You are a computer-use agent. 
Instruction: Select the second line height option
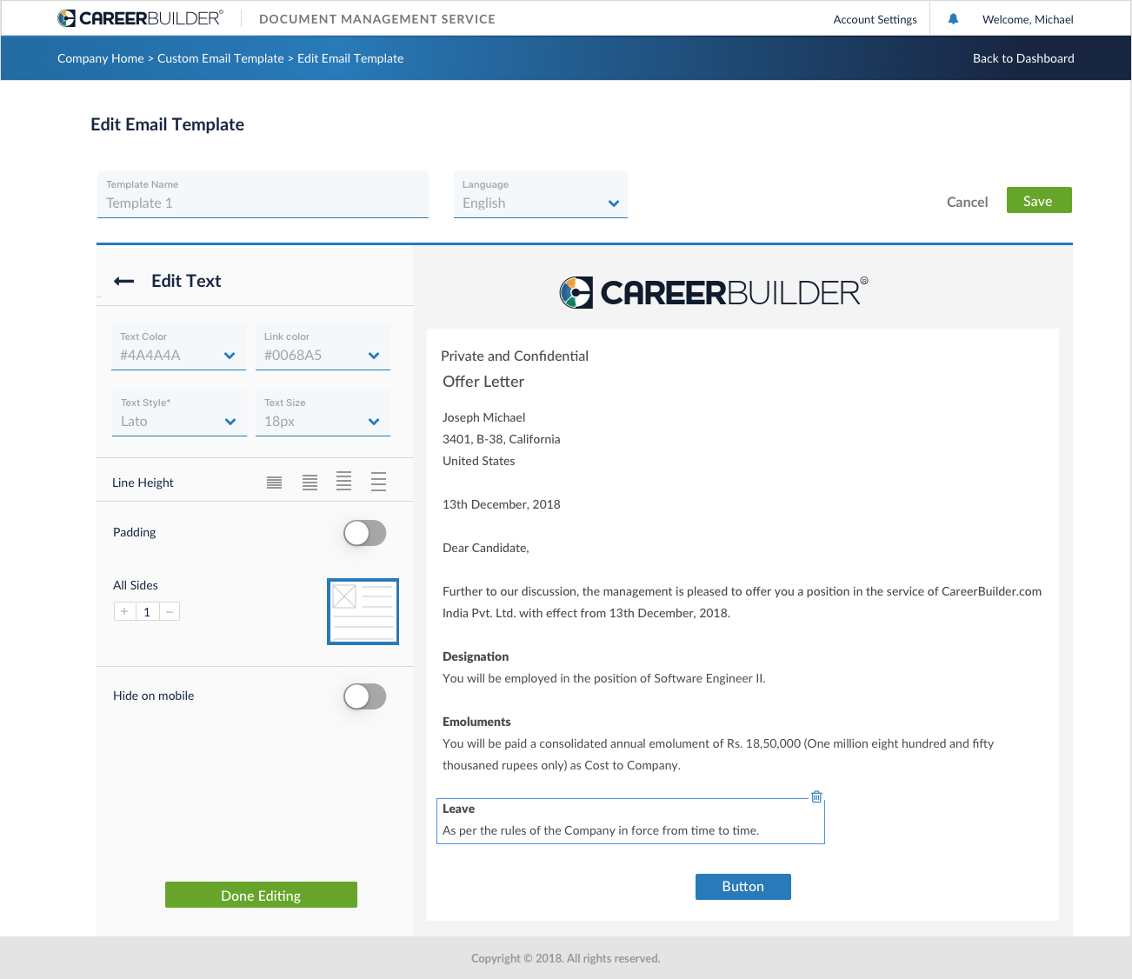[x=310, y=483]
